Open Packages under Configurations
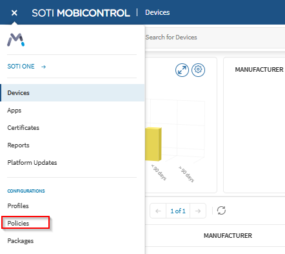Image resolution: width=285 pixels, height=254 pixels. tap(21, 240)
